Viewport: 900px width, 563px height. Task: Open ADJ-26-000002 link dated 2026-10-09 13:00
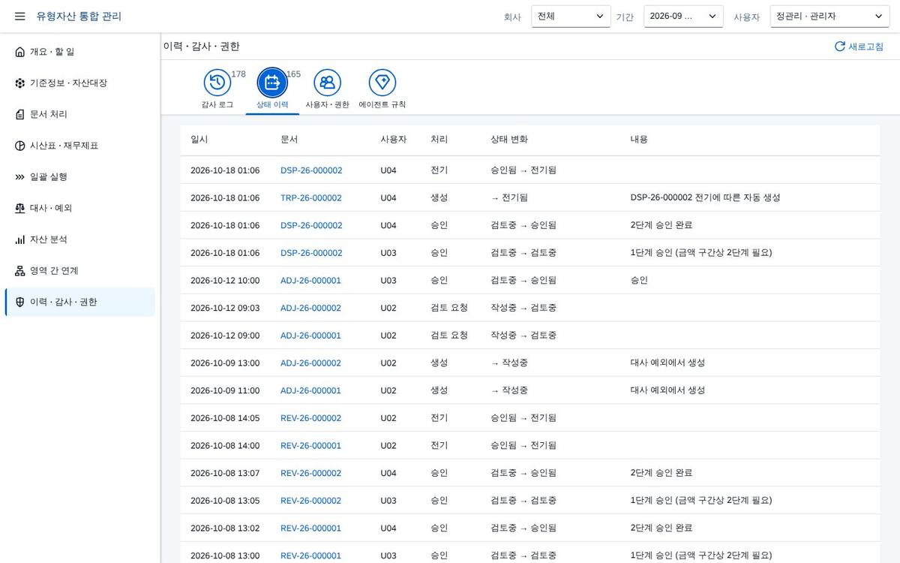(x=310, y=363)
